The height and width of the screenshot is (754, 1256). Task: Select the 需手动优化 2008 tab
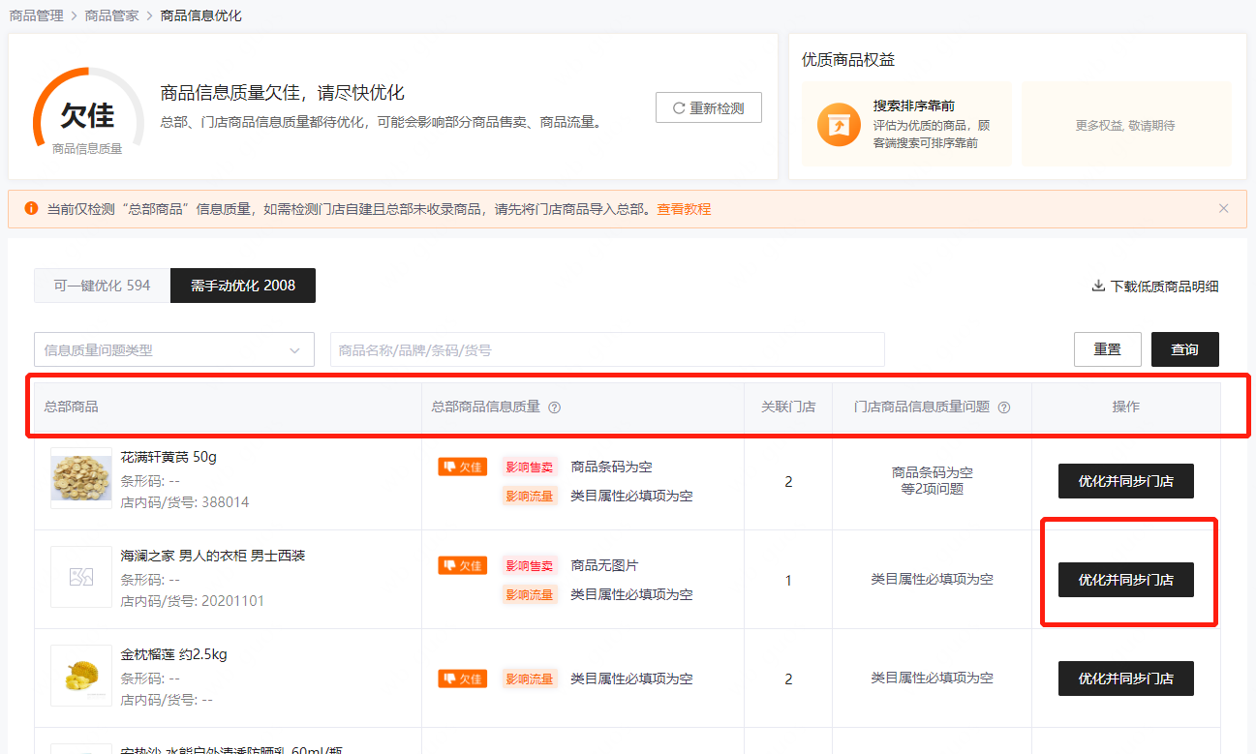click(x=243, y=286)
